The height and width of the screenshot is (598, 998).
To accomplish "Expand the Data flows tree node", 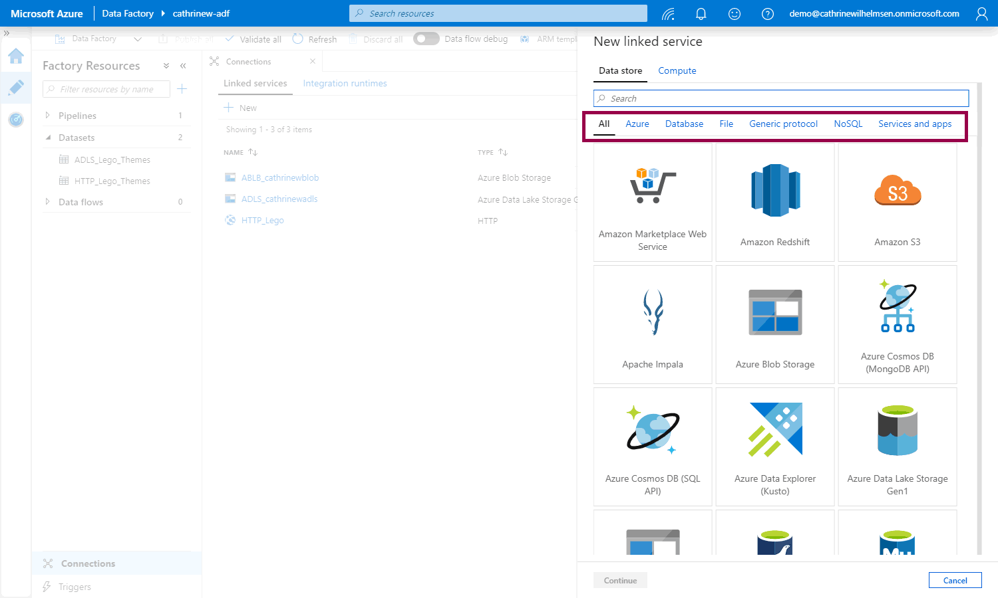I will click(48, 202).
